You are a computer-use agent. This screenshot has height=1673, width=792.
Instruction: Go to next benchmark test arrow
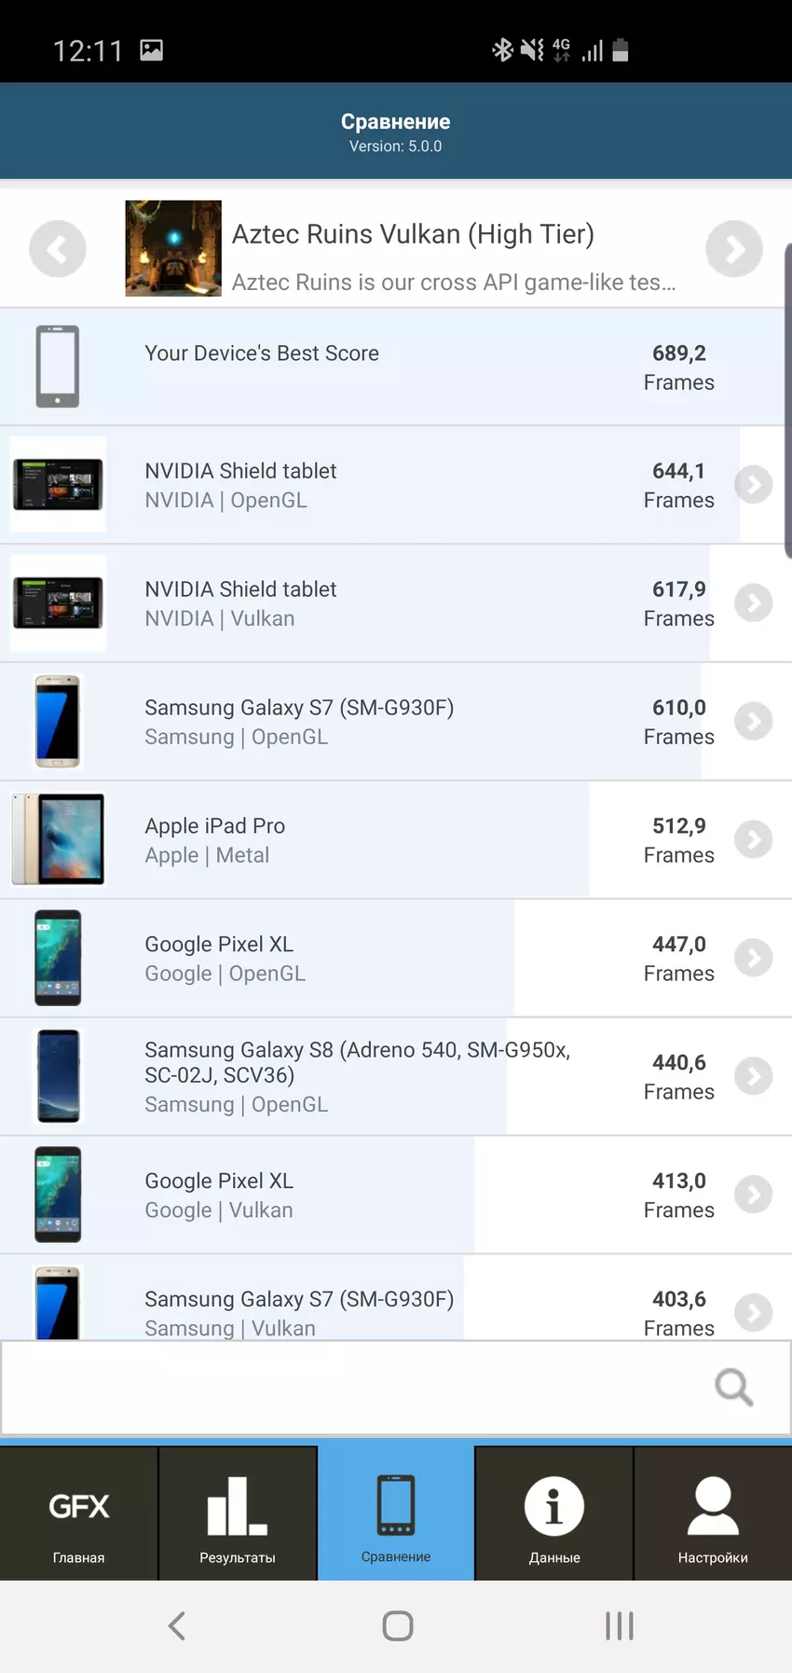pyautogui.click(x=734, y=249)
